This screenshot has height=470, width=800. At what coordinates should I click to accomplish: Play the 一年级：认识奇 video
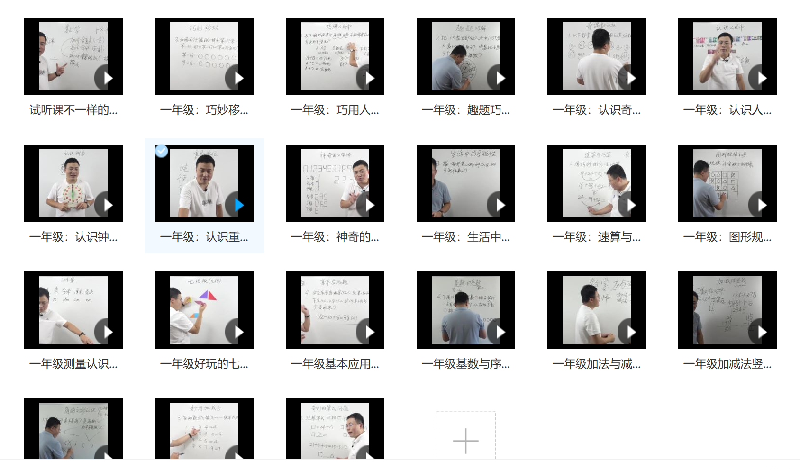[630, 78]
